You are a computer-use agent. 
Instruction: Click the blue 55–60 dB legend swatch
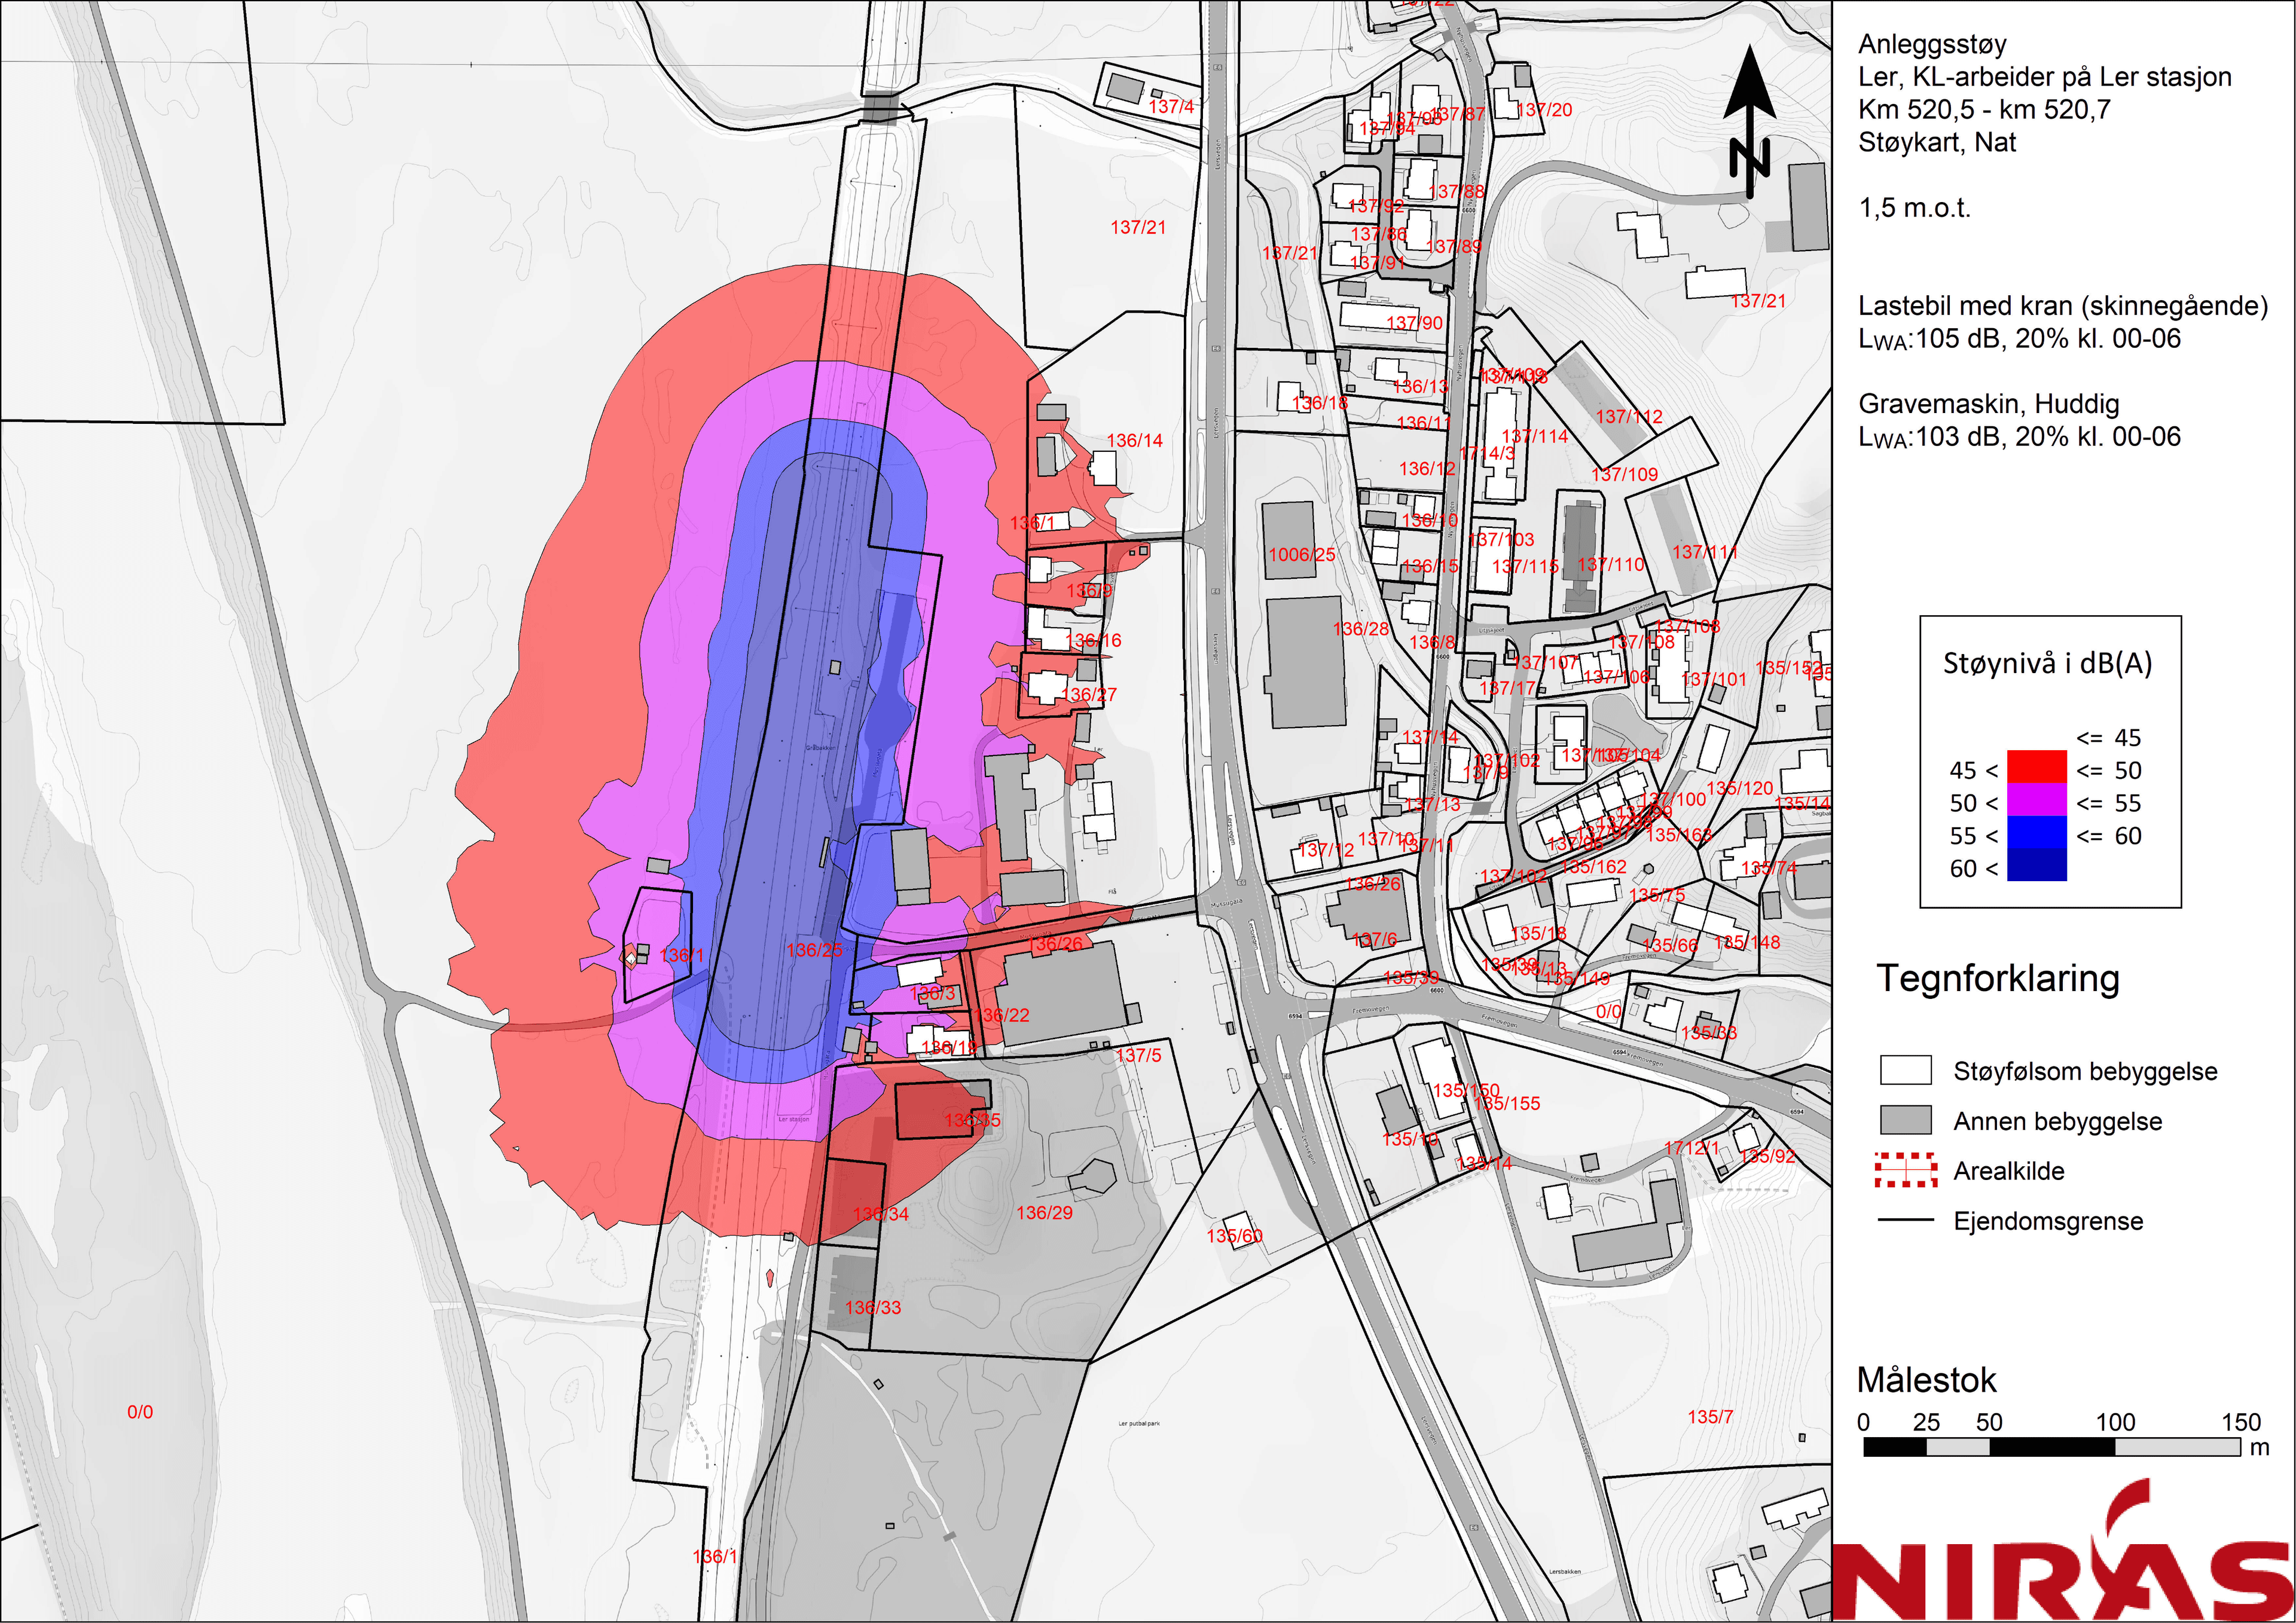(2036, 833)
